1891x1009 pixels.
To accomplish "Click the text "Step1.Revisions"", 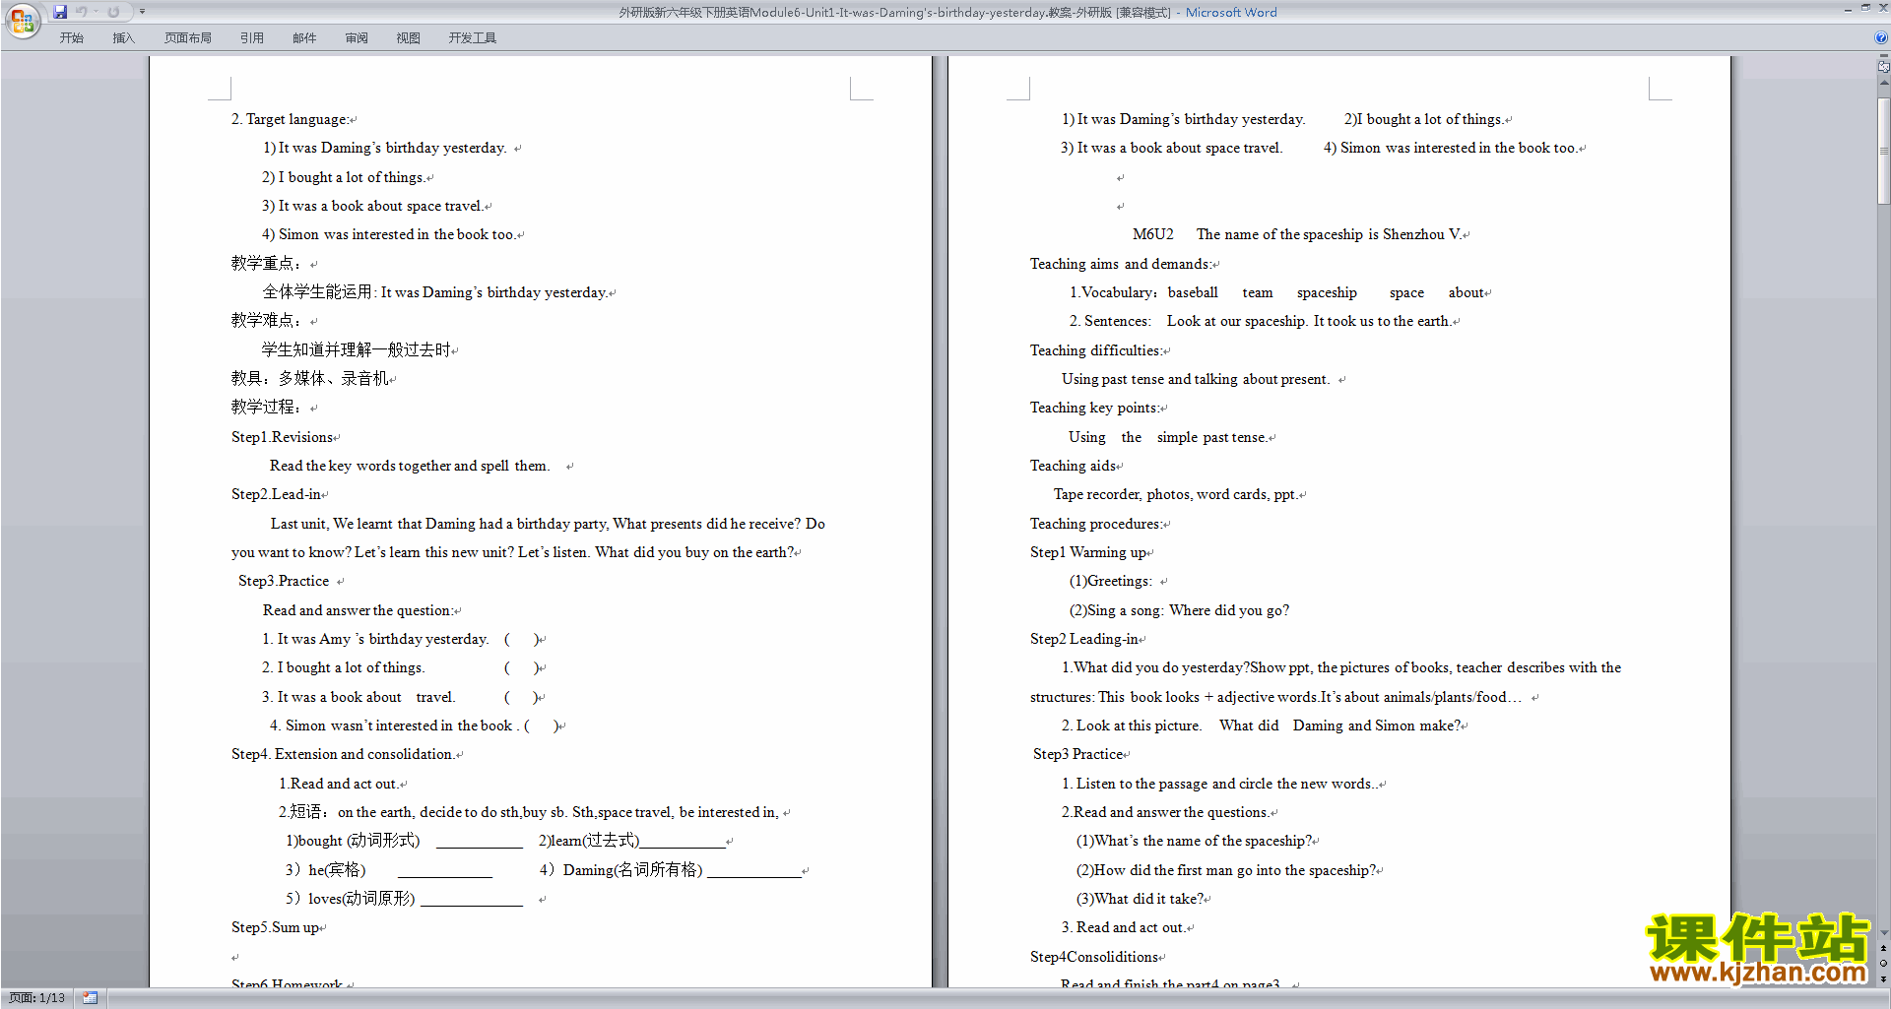I will [x=282, y=436].
